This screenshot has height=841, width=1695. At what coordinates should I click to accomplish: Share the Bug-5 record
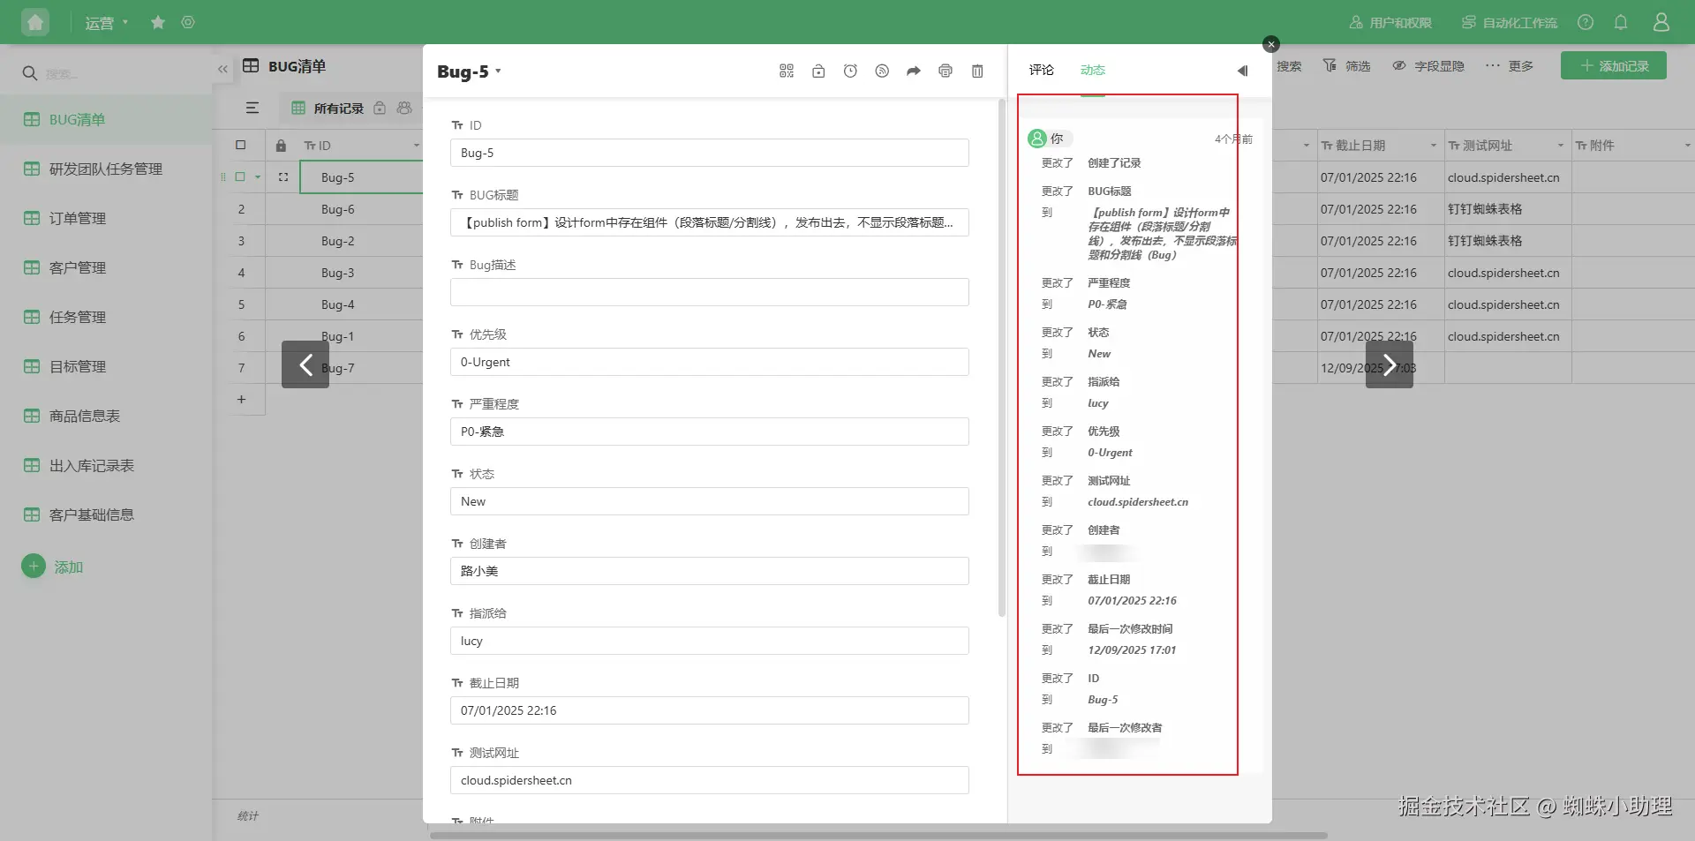tap(914, 71)
